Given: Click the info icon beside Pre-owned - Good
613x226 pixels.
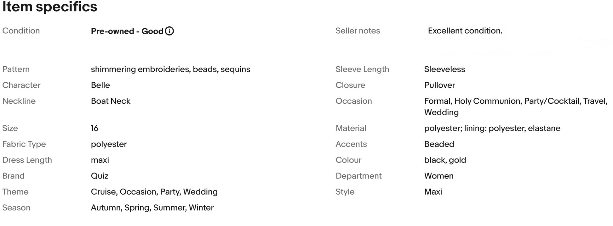Looking at the screenshot, I should click(x=169, y=31).
